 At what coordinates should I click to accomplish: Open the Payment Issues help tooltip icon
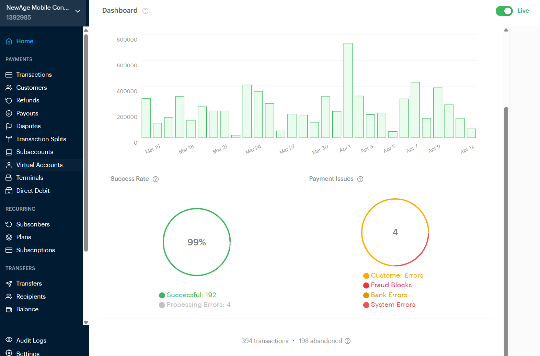coord(360,179)
